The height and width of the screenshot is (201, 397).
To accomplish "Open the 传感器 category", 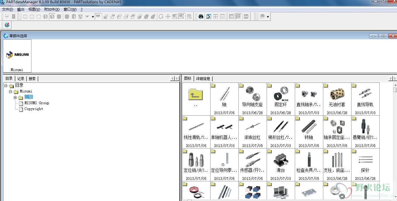I will pyautogui.click(x=253, y=165).
